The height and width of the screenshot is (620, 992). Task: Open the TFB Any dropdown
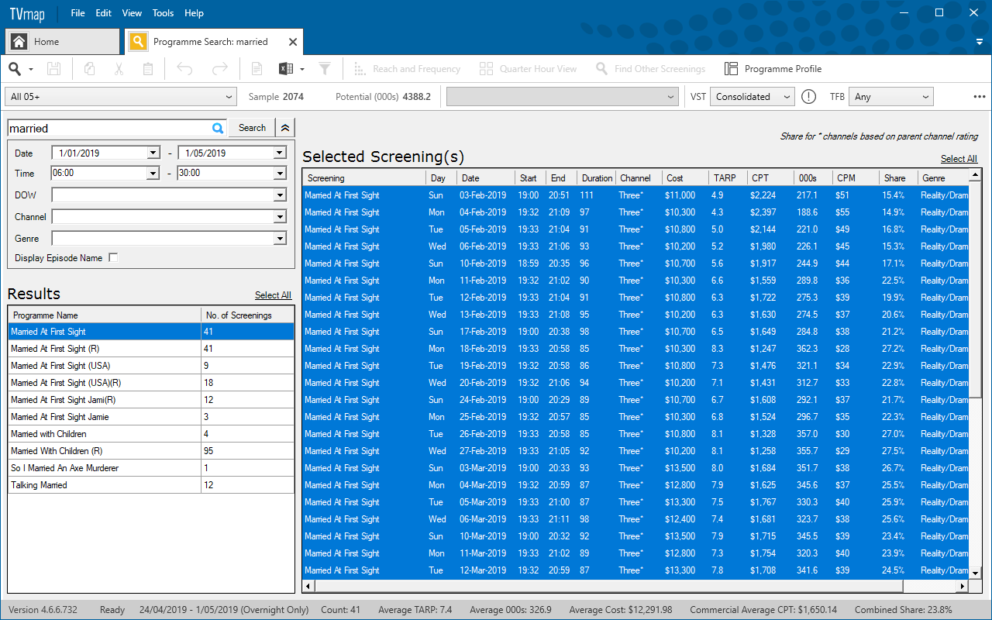pyautogui.click(x=891, y=97)
